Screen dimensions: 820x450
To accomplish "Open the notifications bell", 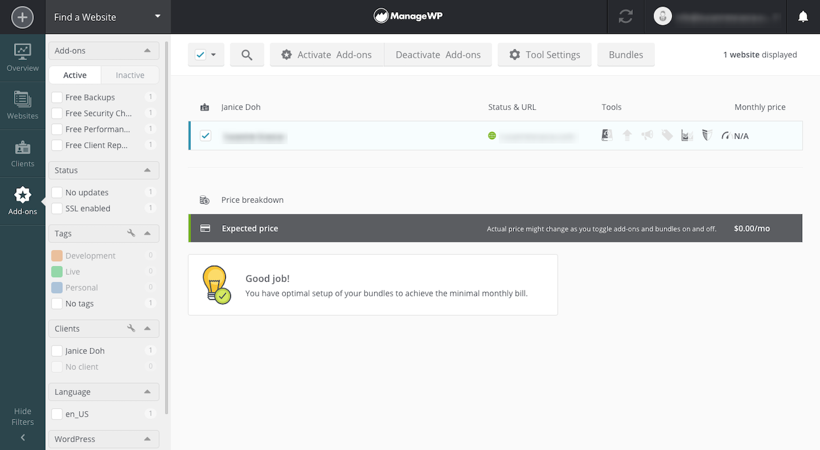I will (x=803, y=17).
